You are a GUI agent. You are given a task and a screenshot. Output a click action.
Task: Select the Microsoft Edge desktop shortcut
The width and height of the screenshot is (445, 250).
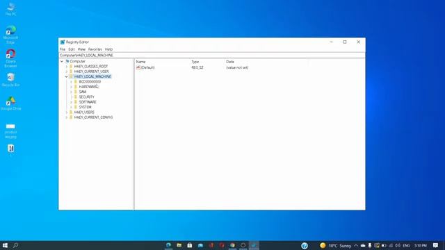(x=11, y=35)
